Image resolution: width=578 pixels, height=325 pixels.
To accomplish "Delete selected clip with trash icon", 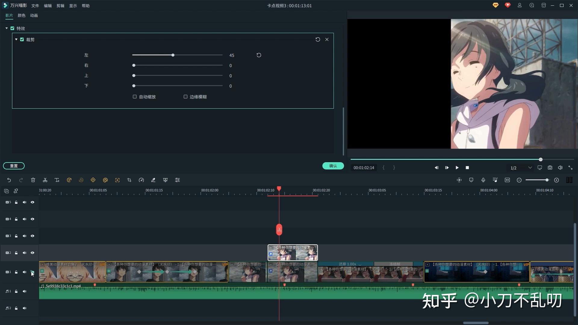I will pos(33,180).
